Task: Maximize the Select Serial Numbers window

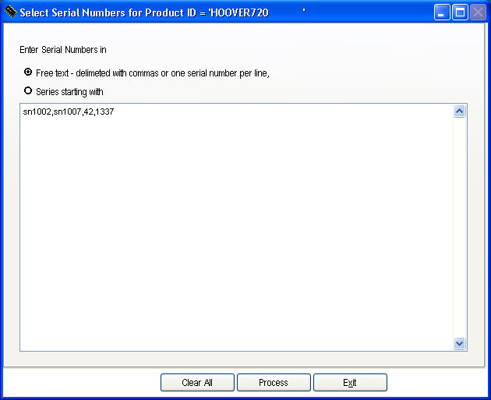Action: [x=460, y=12]
